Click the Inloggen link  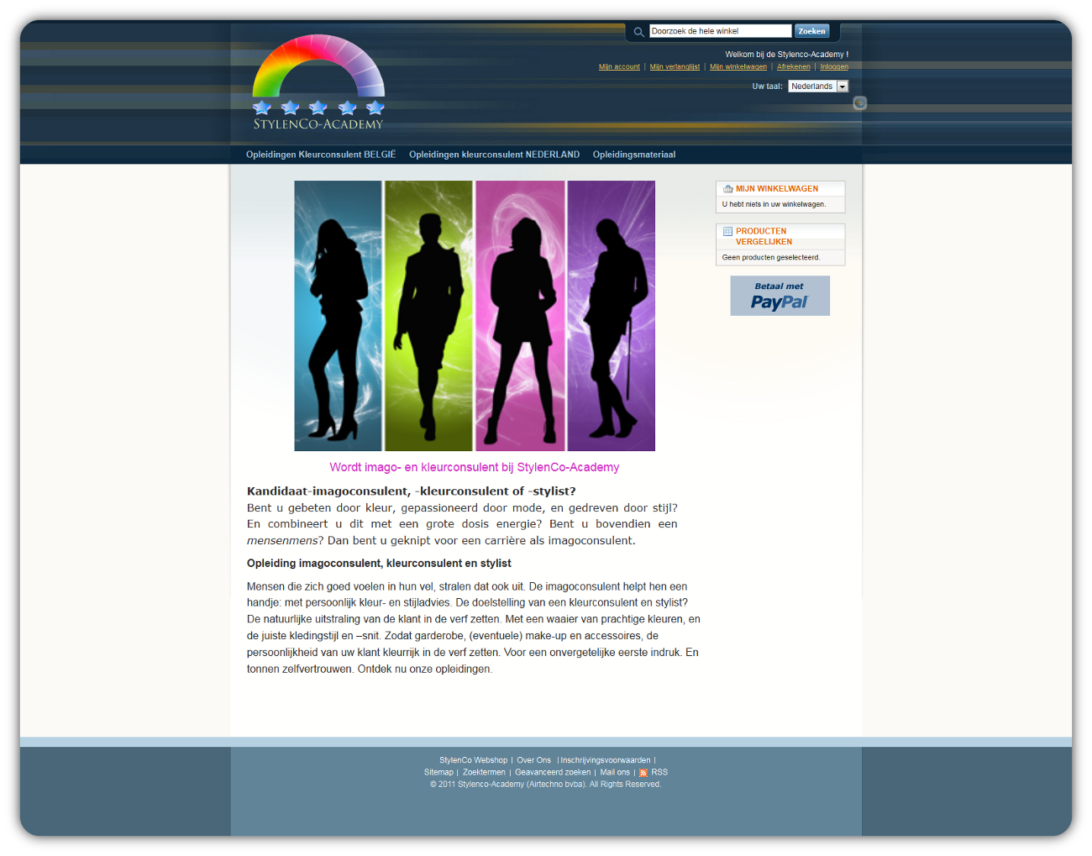coord(834,67)
